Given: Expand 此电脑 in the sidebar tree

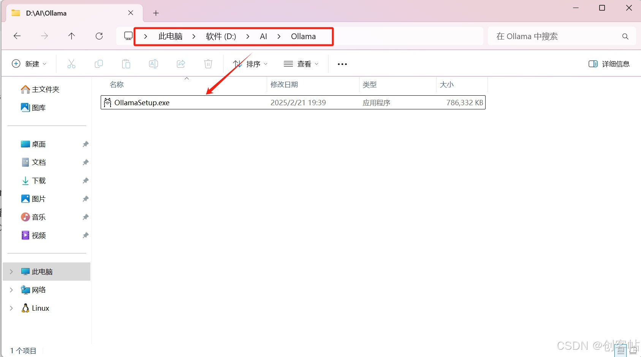Looking at the screenshot, I should coord(11,272).
